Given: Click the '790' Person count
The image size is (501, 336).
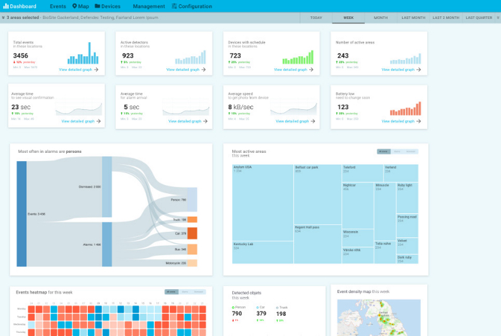Looking at the screenshot, I should pyautogui.click(x=237, y=314).
